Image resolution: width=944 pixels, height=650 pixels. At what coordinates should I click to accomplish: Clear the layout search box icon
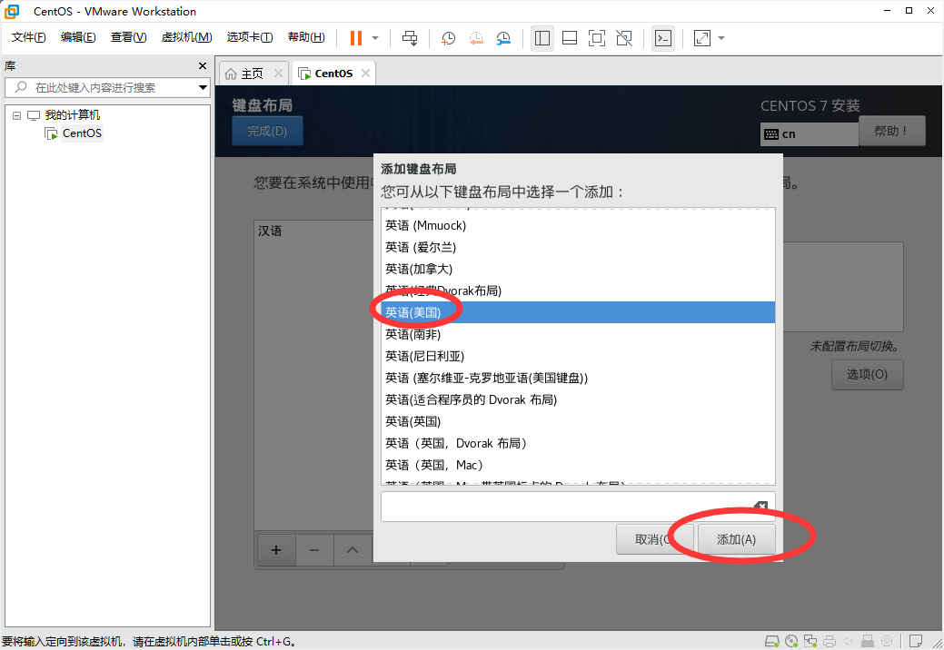coord(760,507)
